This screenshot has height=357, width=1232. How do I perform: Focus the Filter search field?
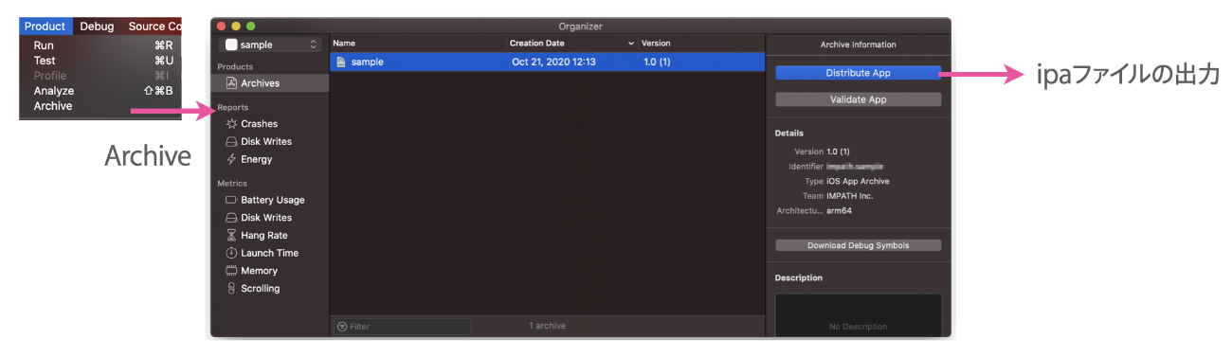tap(402, 326)
